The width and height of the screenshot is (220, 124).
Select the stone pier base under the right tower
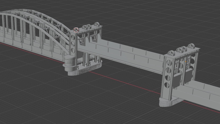click(170, 102)
